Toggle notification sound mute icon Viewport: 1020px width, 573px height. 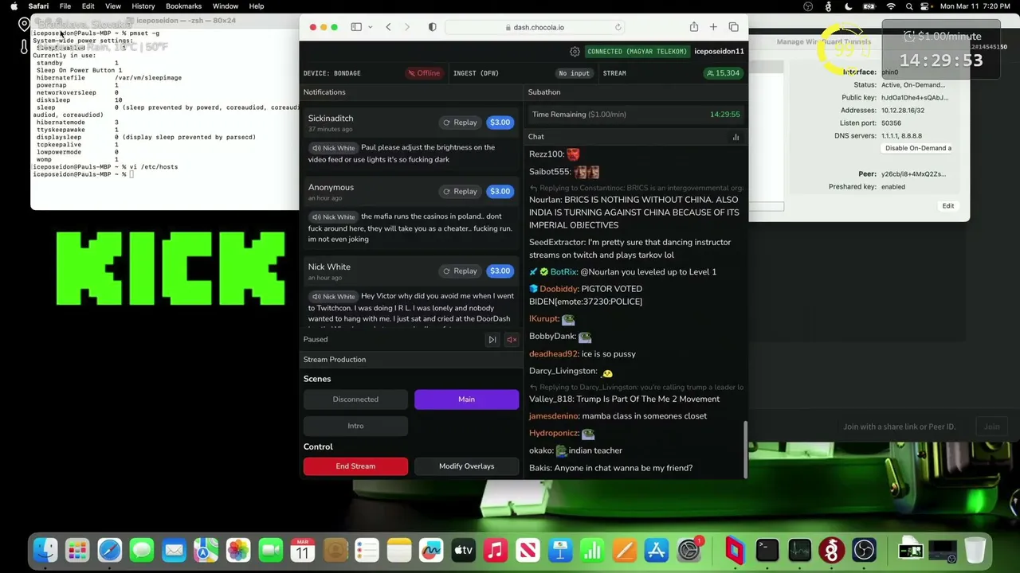(512, 340)
